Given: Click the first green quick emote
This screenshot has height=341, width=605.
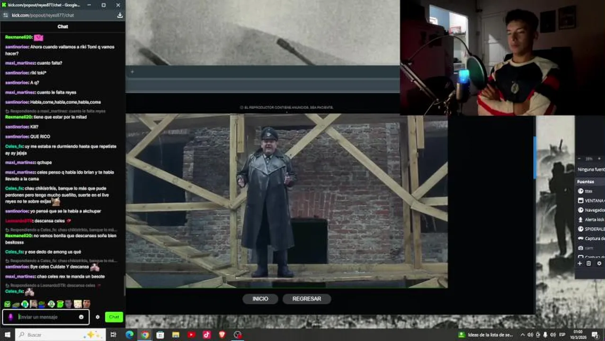Looking at the screenshot, I should point(7,304).
